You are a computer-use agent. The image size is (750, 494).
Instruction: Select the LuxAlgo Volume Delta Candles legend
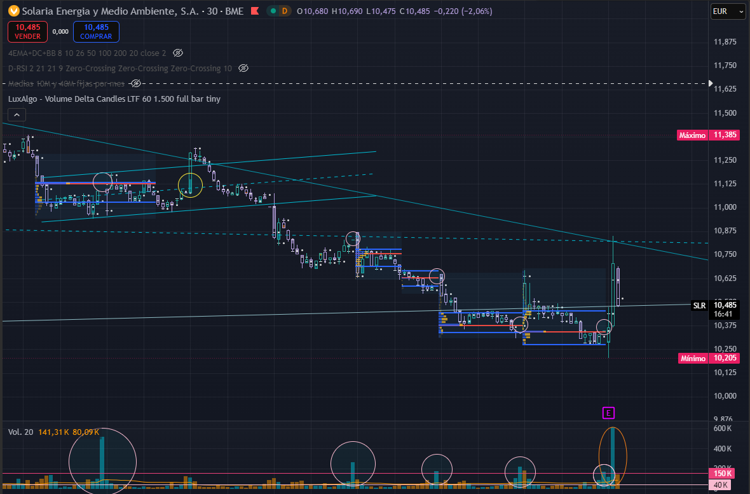[114, 99]
